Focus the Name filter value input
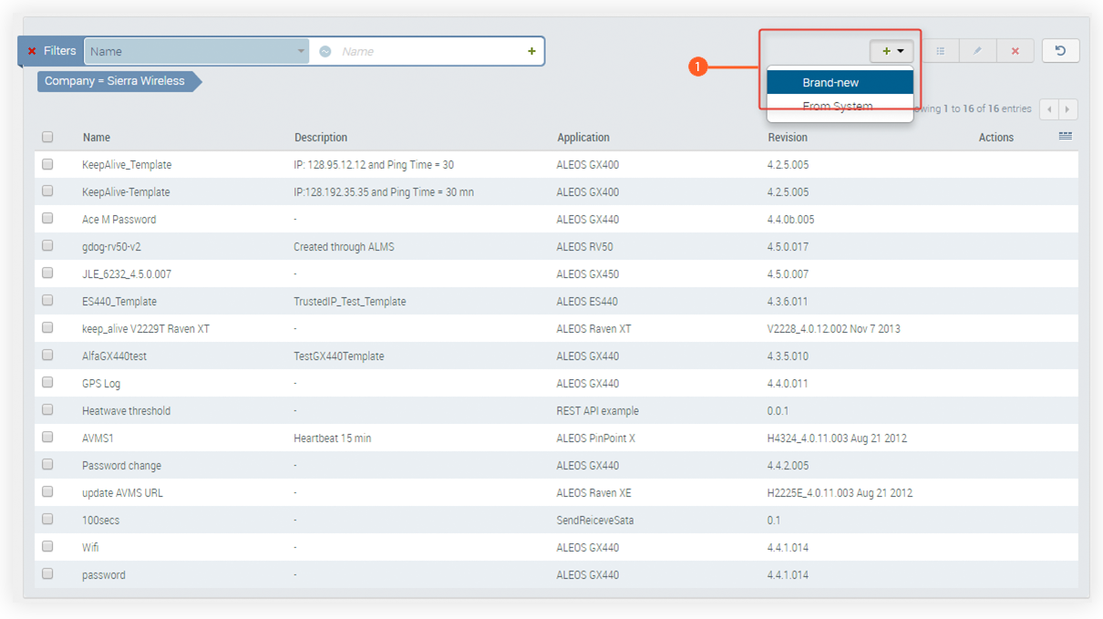Screen dimensions: 1103x619 428,52
